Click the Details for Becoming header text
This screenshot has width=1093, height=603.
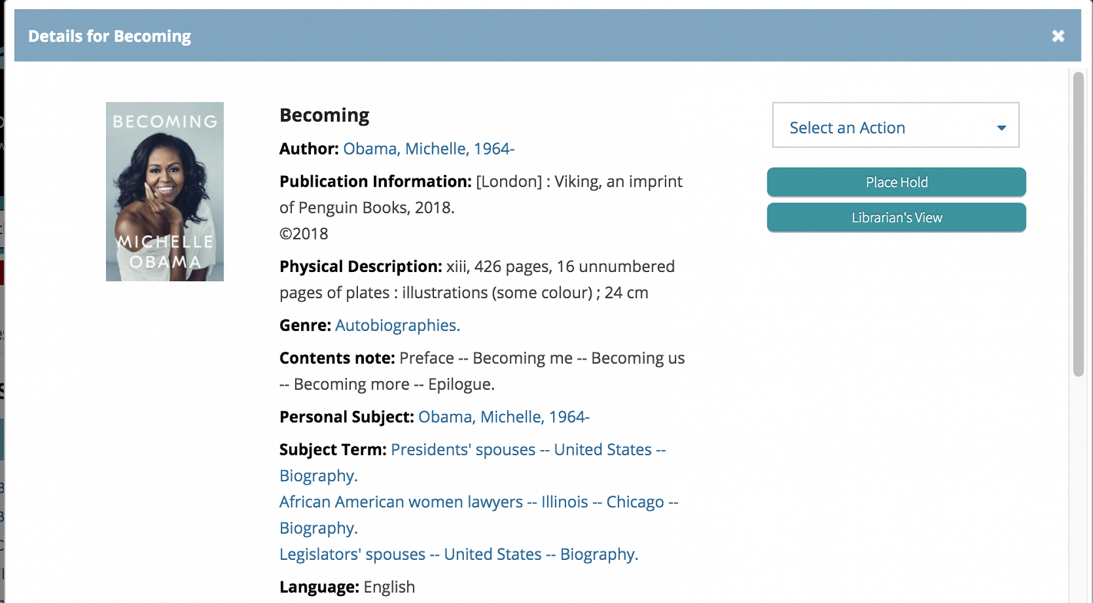point(109,36)
